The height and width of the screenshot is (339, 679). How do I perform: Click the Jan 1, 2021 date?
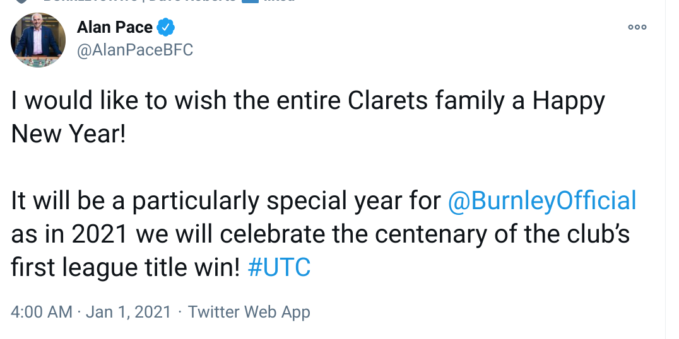click(128, 311)
